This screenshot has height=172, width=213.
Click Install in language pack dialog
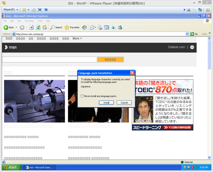click(106, 103)
